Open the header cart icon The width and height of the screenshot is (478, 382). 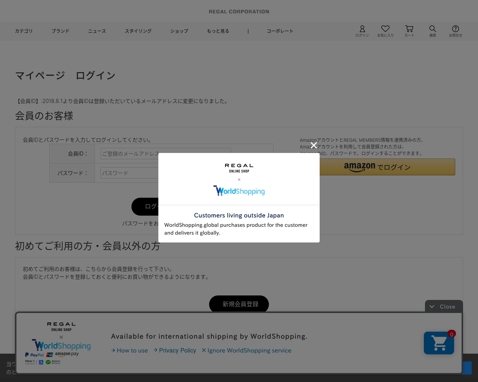pyautogui.click(x=409, y=31)
